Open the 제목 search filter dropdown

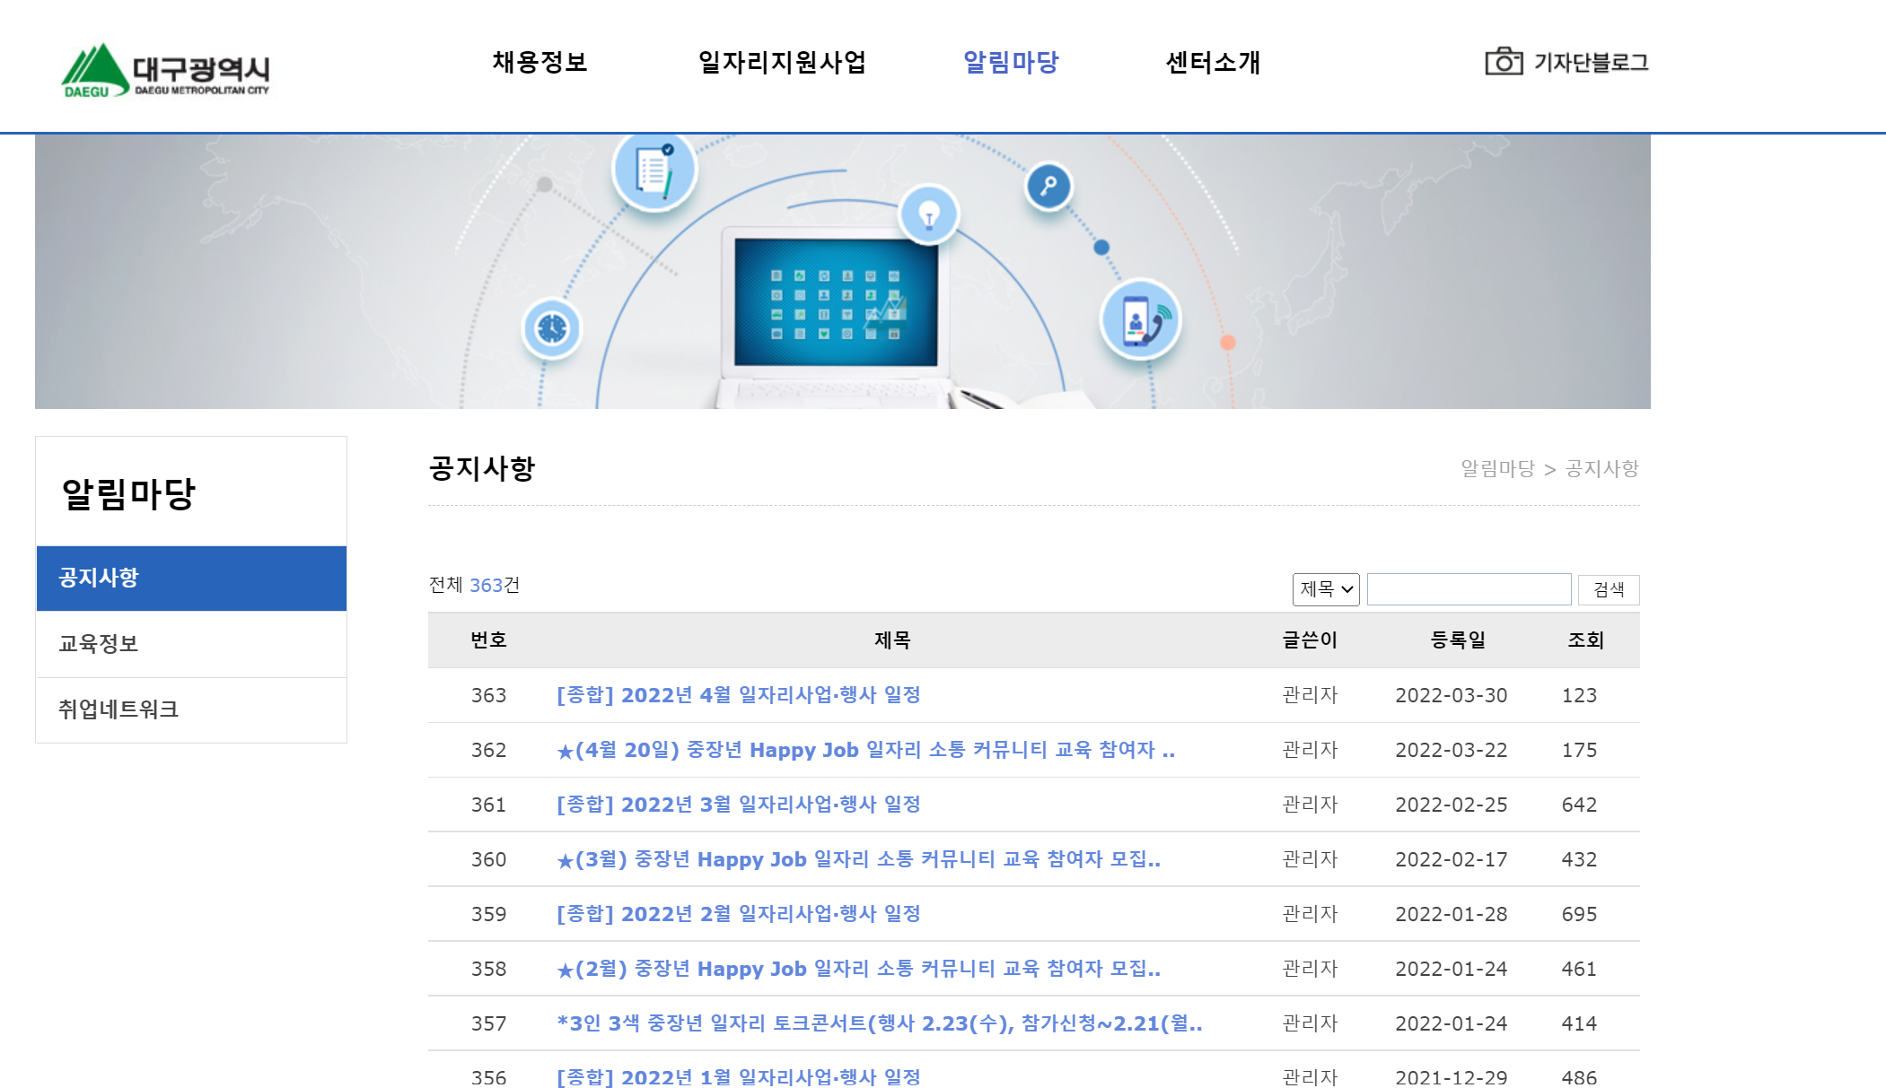click(x=1326, y=589)
